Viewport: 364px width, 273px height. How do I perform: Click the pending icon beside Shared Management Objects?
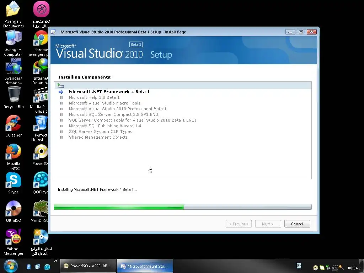(x=61, y=138)
